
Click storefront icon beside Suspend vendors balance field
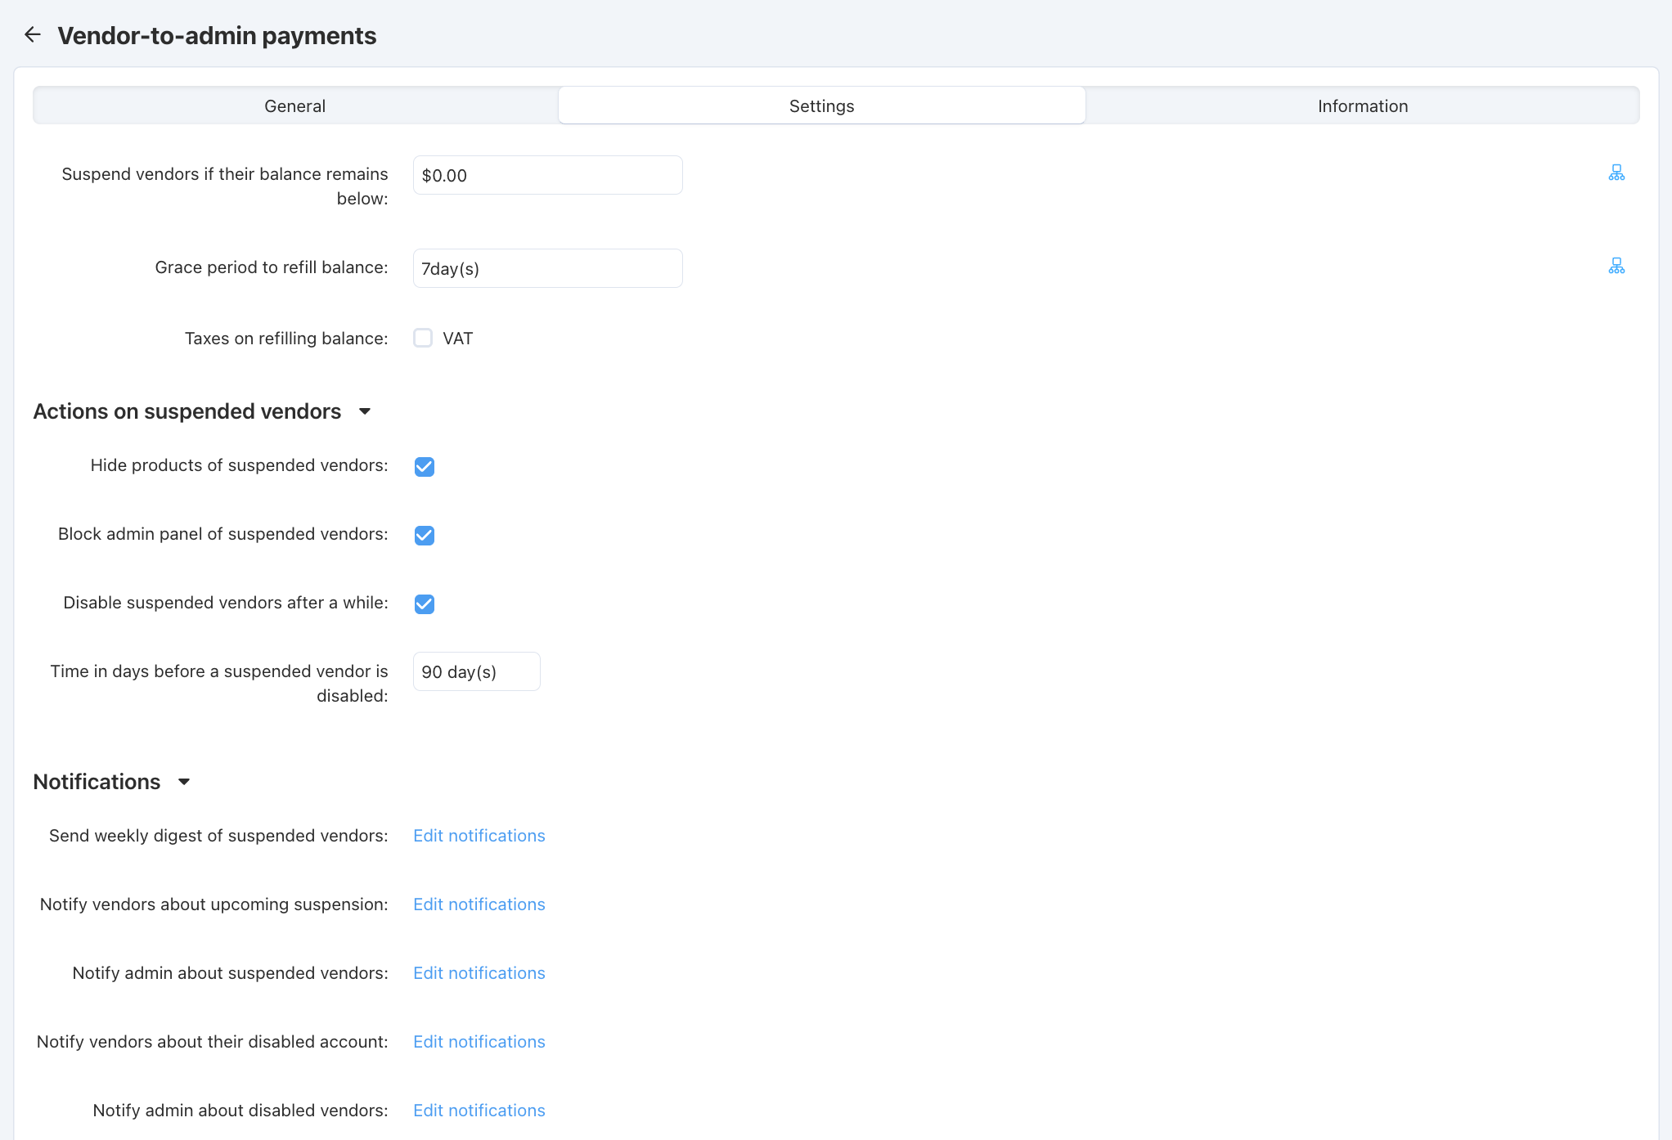click(1616, 173)
